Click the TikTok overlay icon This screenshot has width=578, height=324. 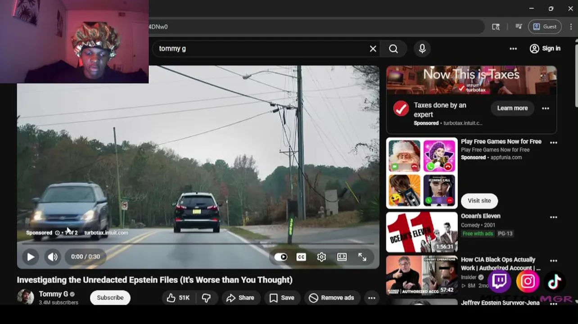555,282
